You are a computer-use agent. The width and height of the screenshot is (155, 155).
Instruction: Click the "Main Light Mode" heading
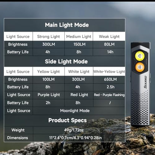tap(67, 25)
